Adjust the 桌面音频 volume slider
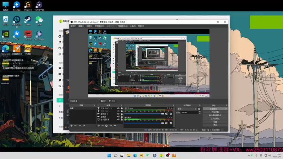The image size is (283, 159). 144,123
